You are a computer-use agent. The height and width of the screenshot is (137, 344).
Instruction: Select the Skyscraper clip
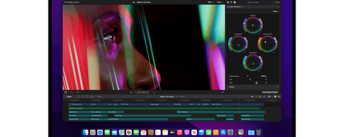click(x=181, y=104)
